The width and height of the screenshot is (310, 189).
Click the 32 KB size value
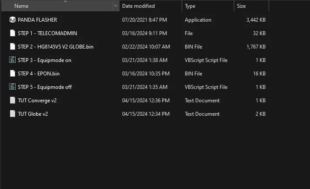(259, 33)
